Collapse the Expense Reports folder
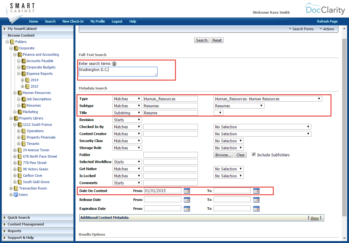This screenshot has height=243, width=349. tap(18, 74)
